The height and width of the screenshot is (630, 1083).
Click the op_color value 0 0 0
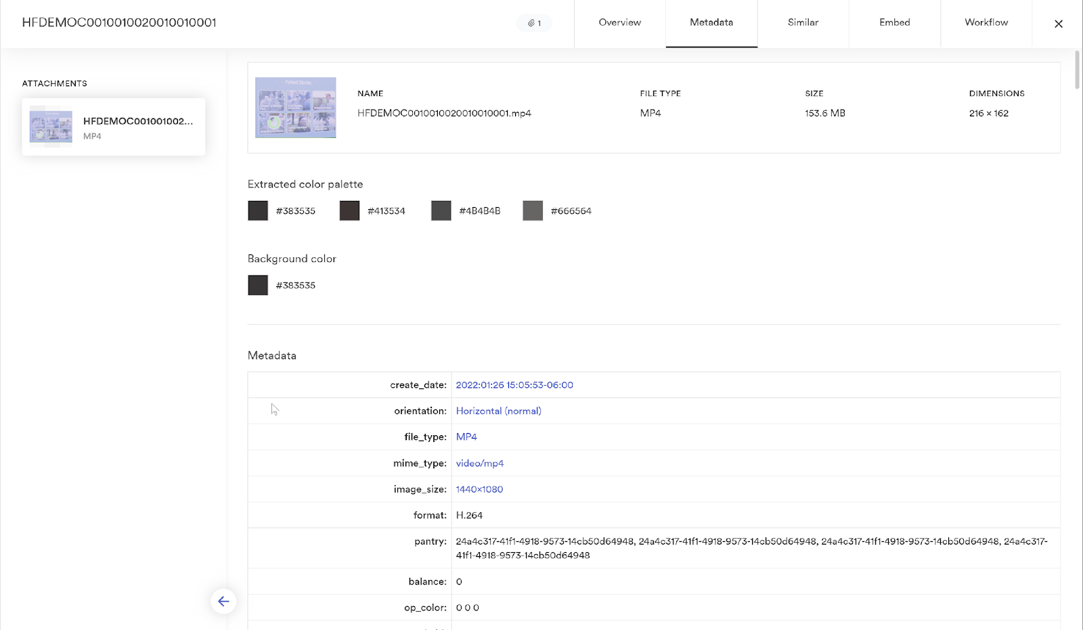(x=468, y=608)
